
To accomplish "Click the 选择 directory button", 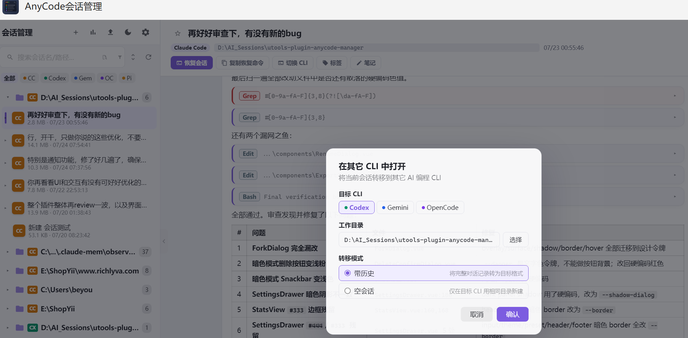I will pos(516,240).
